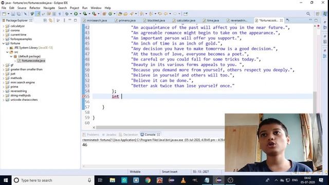
Task: Click the Windows Start button
Action: (x=6, y=180)
